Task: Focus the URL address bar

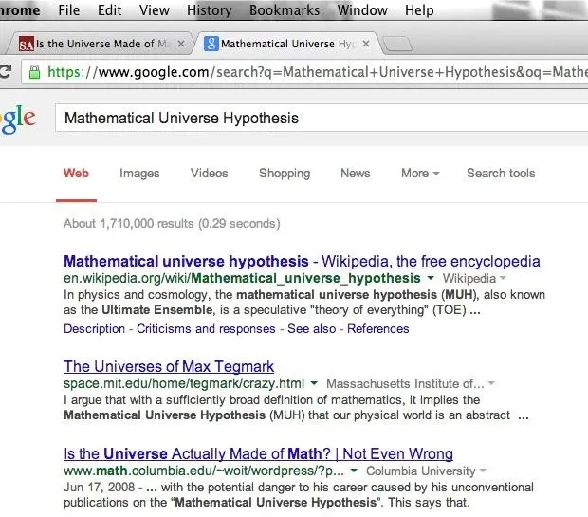Action: tap(304, 72)
